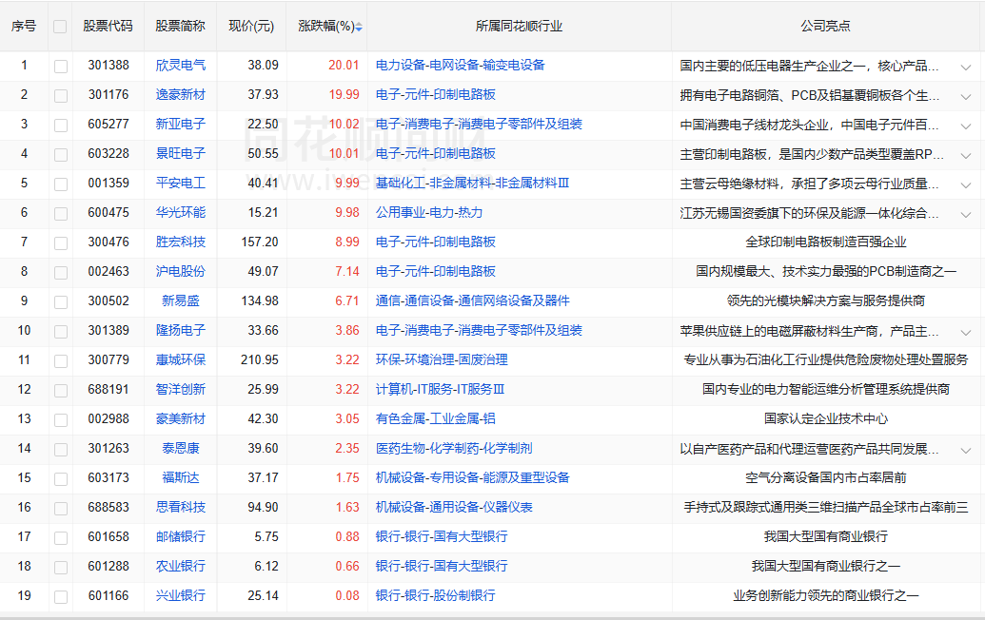Sort by the 涨跌幅(%) sort arrow icon
The image size is (985, 620).
(359, 27)
